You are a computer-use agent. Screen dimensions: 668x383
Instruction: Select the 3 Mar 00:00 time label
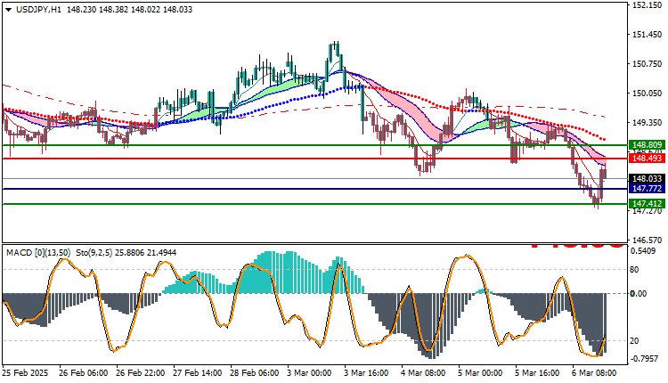coord(309,373)
